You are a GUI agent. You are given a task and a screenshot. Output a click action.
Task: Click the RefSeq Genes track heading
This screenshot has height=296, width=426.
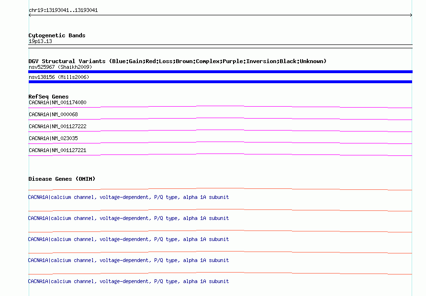48,97
